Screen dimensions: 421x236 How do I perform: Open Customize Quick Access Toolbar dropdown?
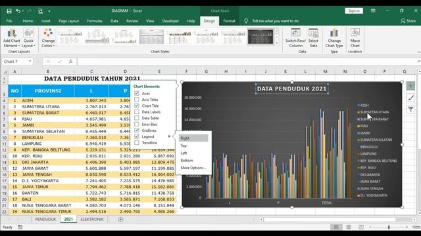pyautogui.click(x=49, y=11)
